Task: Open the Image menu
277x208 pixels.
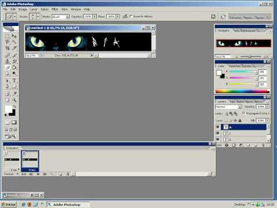Action: 23,9
